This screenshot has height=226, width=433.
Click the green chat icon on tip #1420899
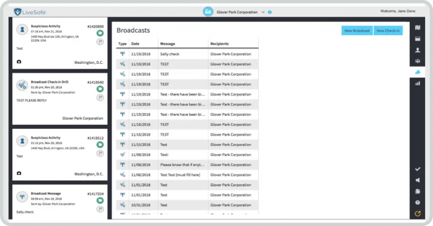click(x=100, y=33)
